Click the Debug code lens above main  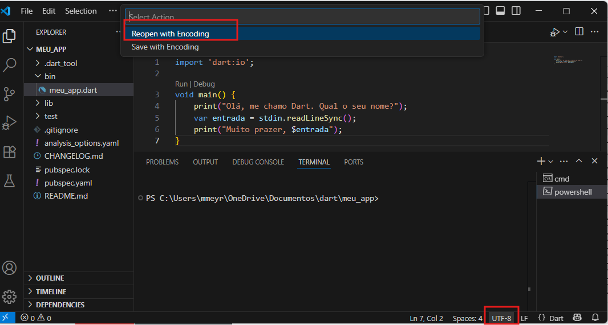204,84
